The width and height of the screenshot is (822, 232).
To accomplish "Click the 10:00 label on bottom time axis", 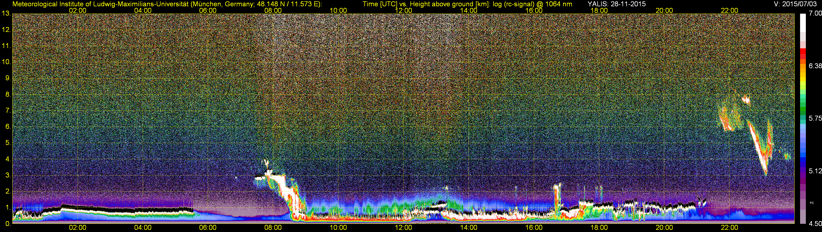I will tap(338, 228).
